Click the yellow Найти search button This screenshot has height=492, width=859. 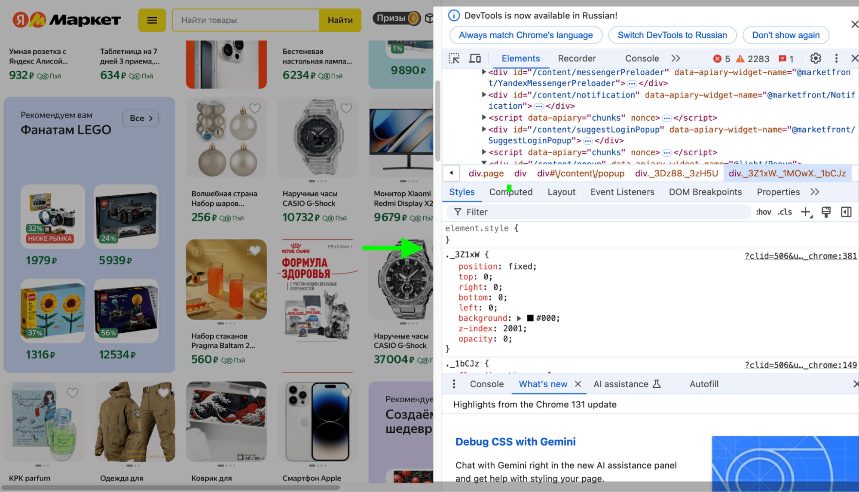coord(340,20)
